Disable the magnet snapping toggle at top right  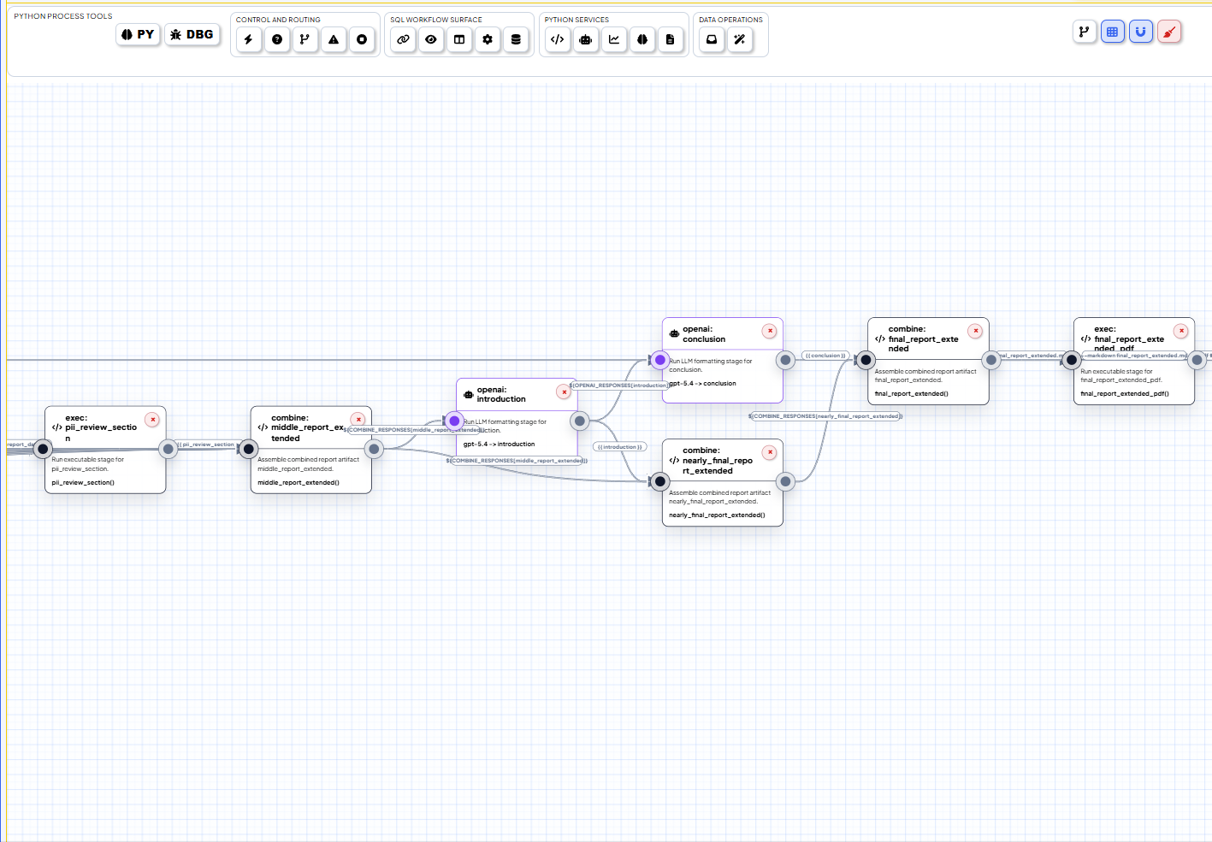click(x=1141, y=32)
